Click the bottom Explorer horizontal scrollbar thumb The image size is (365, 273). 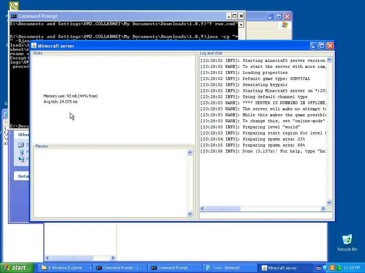point(72,258)
